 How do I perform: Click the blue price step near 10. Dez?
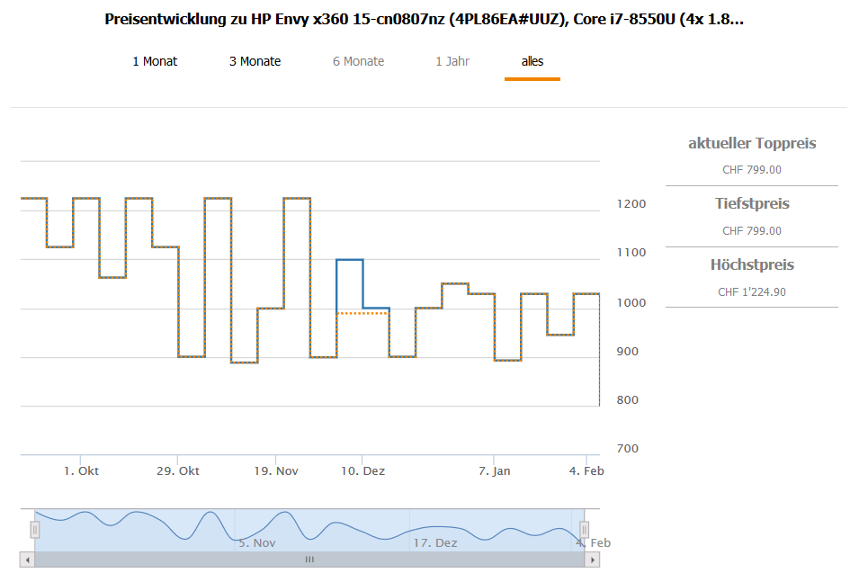click(x=349, y=260)
